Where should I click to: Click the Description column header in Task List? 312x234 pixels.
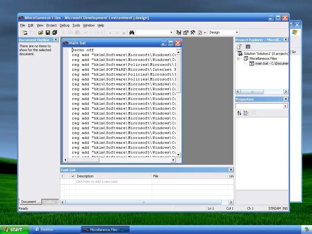point(114,176)
